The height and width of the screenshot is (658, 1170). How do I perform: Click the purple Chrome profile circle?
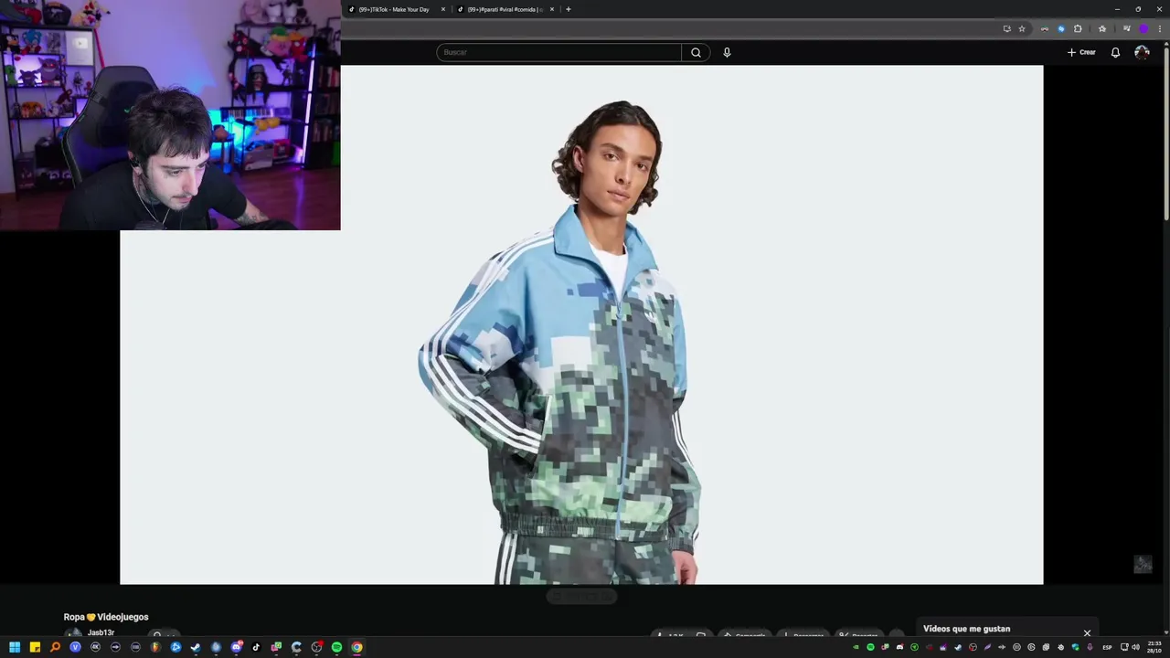(1143, 28)
